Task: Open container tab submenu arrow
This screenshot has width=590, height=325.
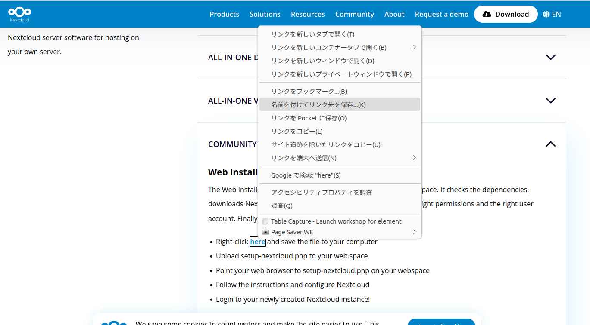Action: click(x=414, y=47)
